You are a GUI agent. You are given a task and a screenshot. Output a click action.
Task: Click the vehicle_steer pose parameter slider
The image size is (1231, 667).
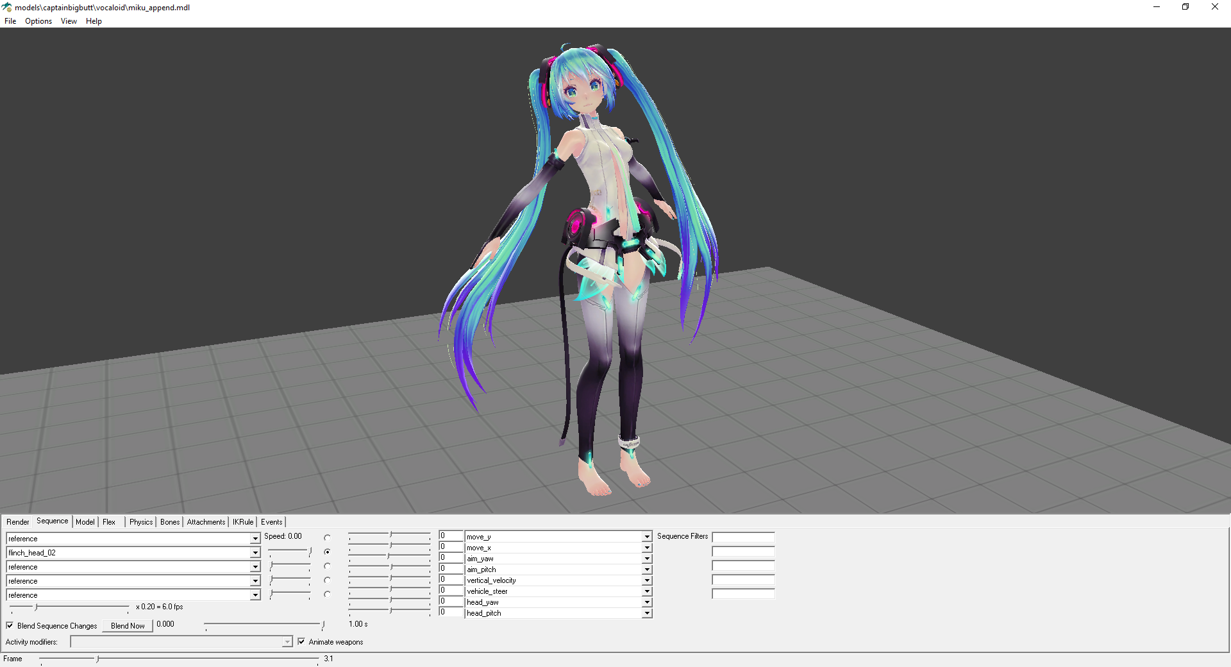389,589
